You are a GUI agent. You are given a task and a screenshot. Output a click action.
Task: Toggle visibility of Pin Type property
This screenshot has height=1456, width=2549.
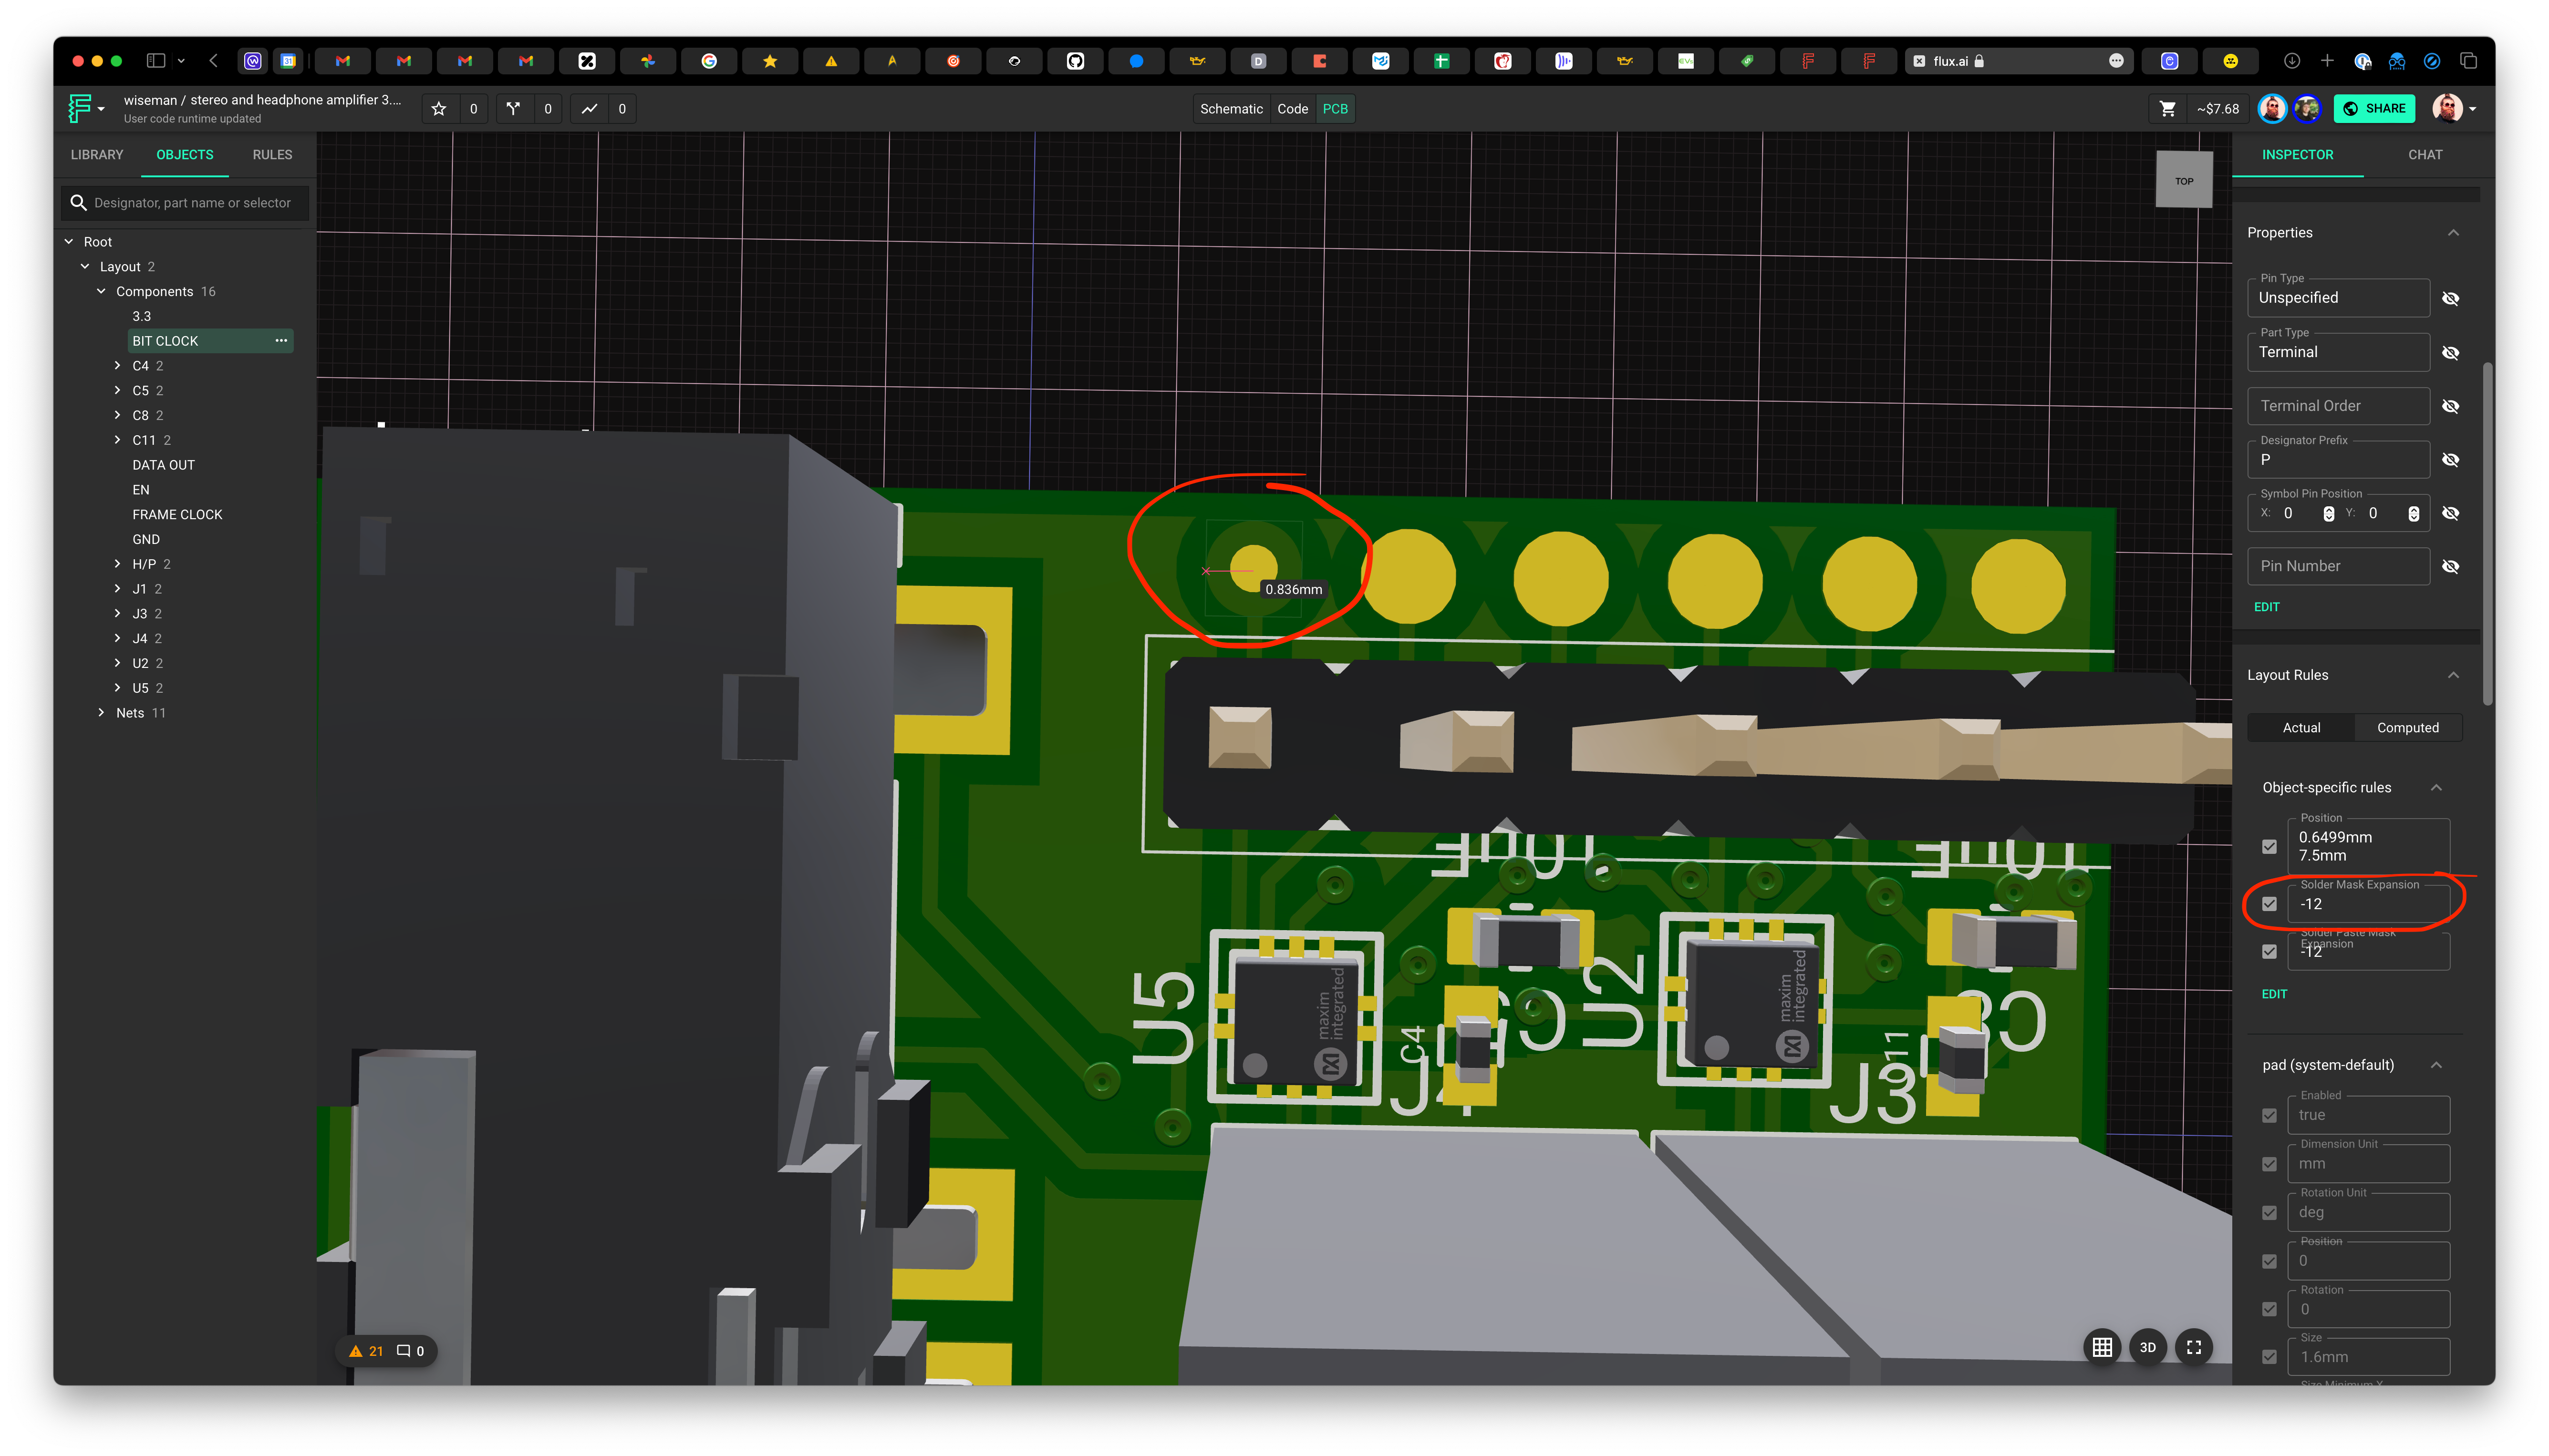[2450, 298]
